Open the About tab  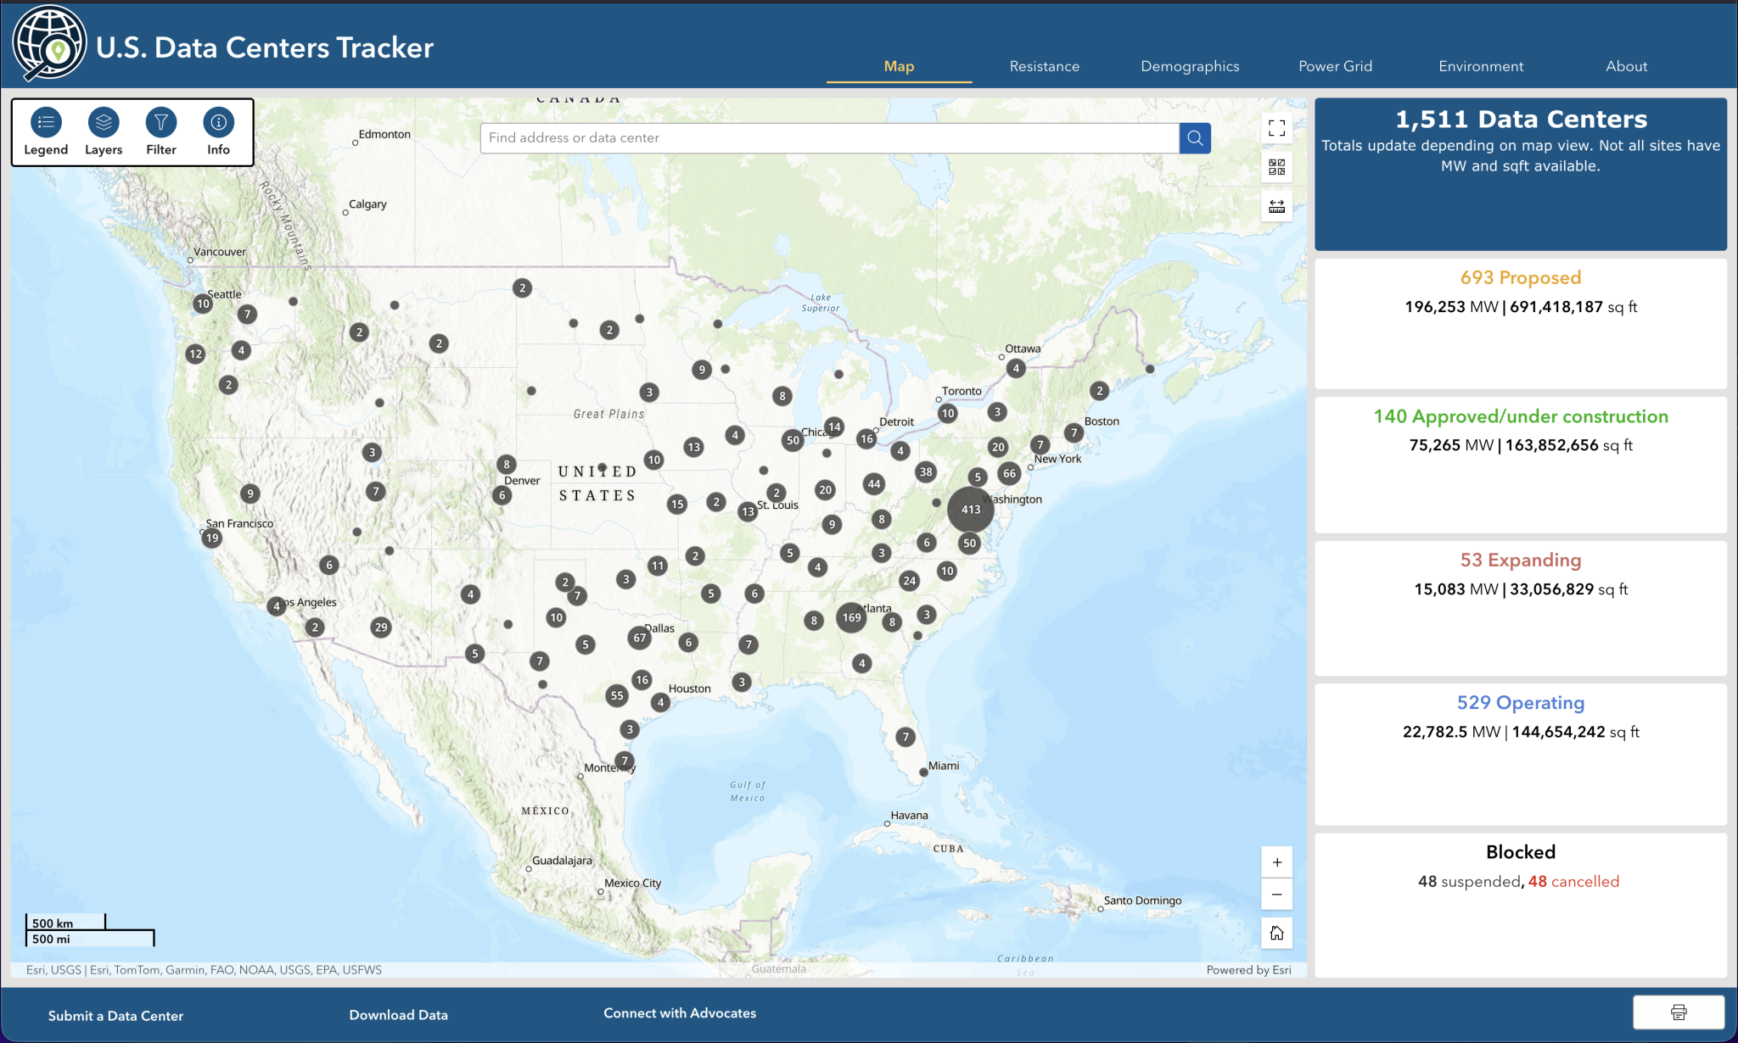pyautogui.click(x=1627, y=66)
